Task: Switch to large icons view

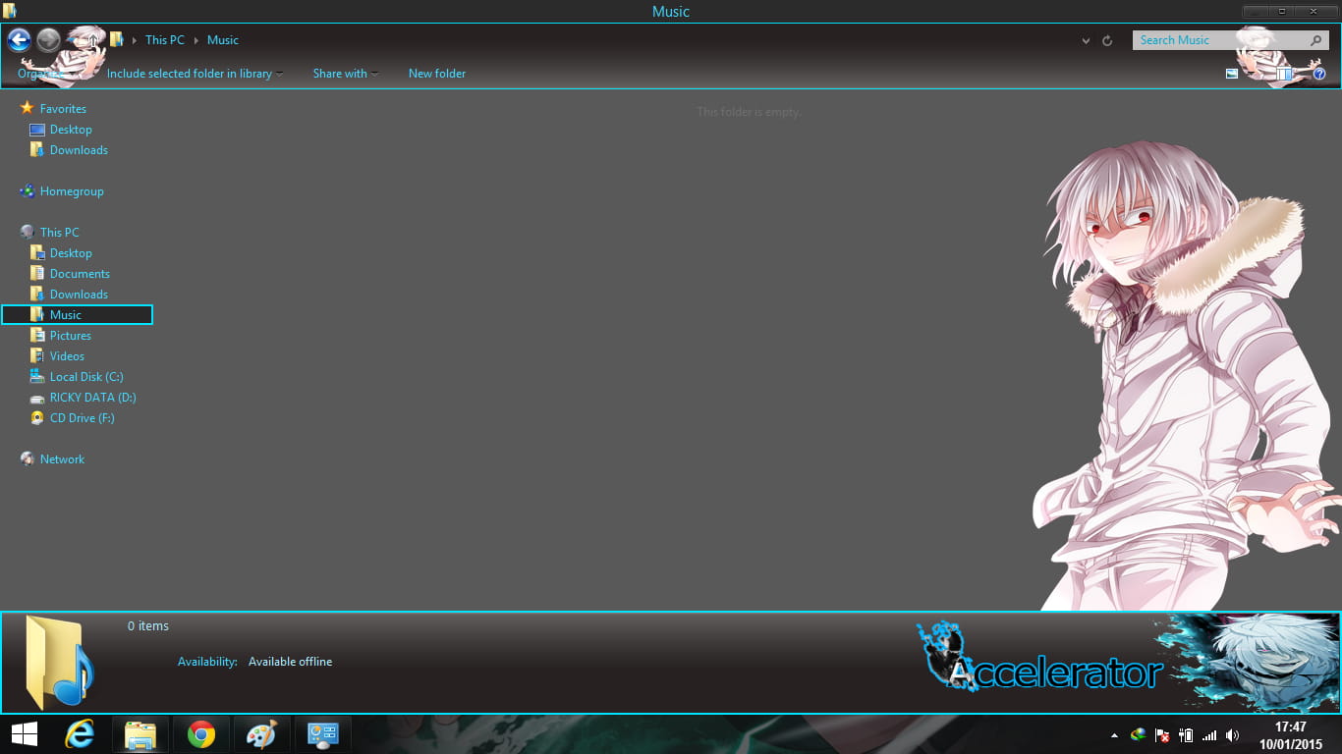Action: (1231, 74)
